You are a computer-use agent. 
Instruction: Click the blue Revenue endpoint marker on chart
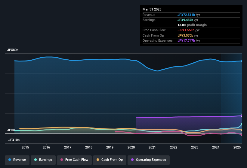click(242, 61)
